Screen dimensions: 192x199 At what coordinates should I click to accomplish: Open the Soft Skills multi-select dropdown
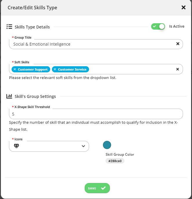(x=132, y=69)
